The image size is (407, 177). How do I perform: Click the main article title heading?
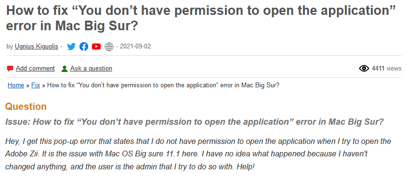[x=200, y=18]
